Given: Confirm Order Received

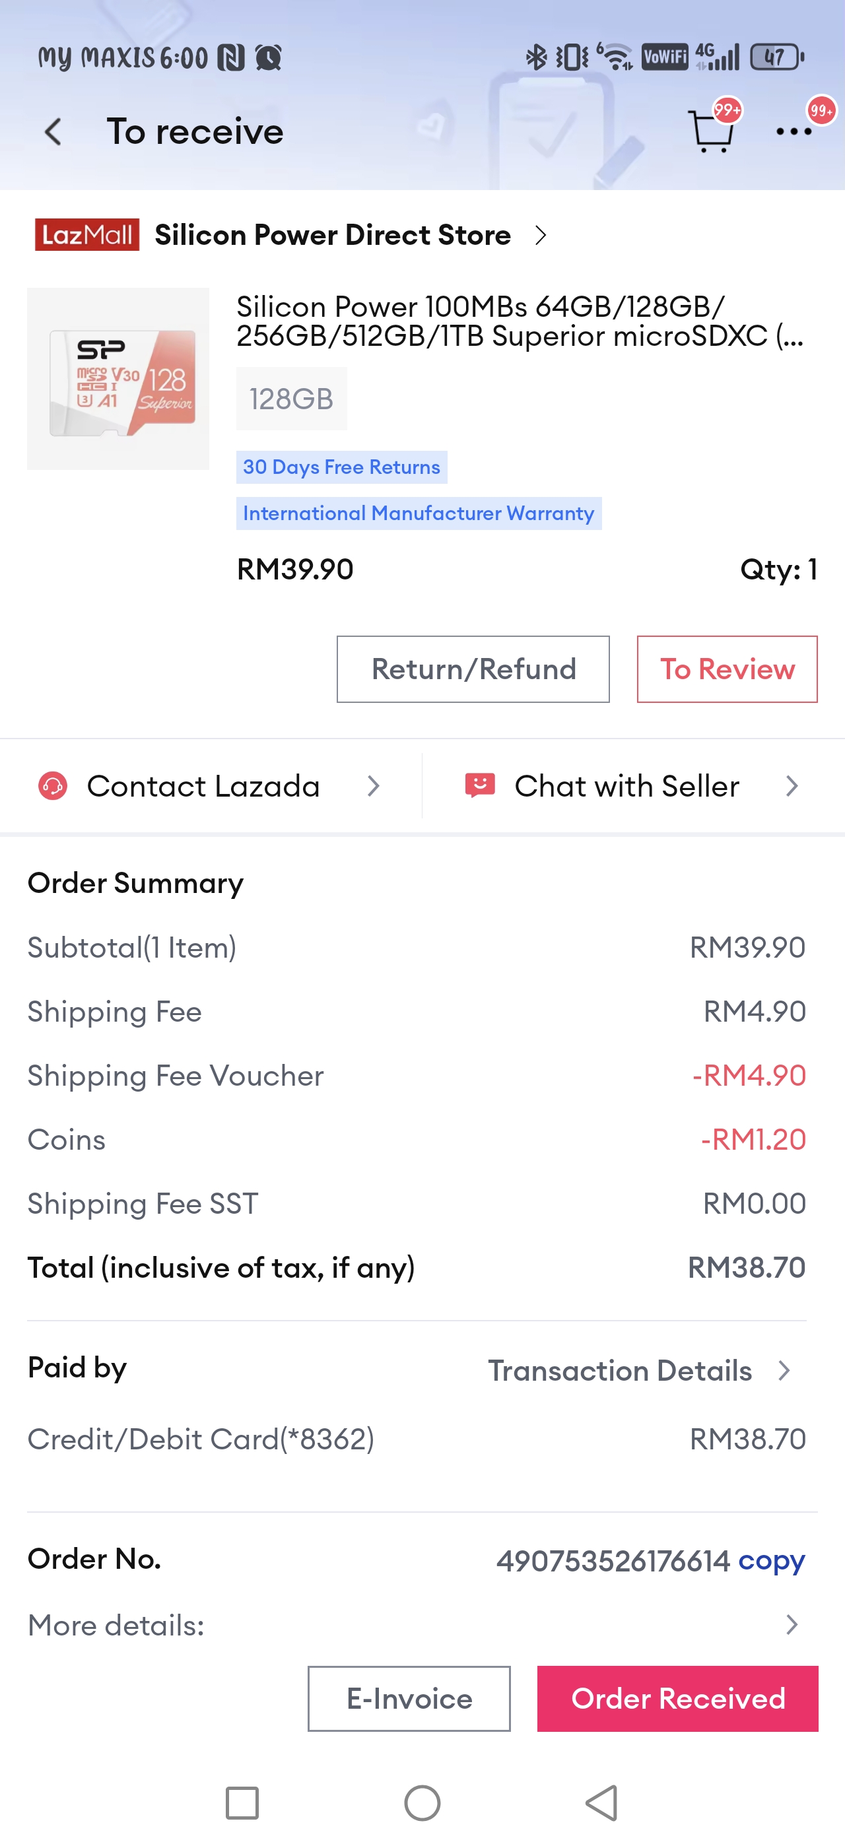Looking at the screenshot, I should pos(677,1699).
